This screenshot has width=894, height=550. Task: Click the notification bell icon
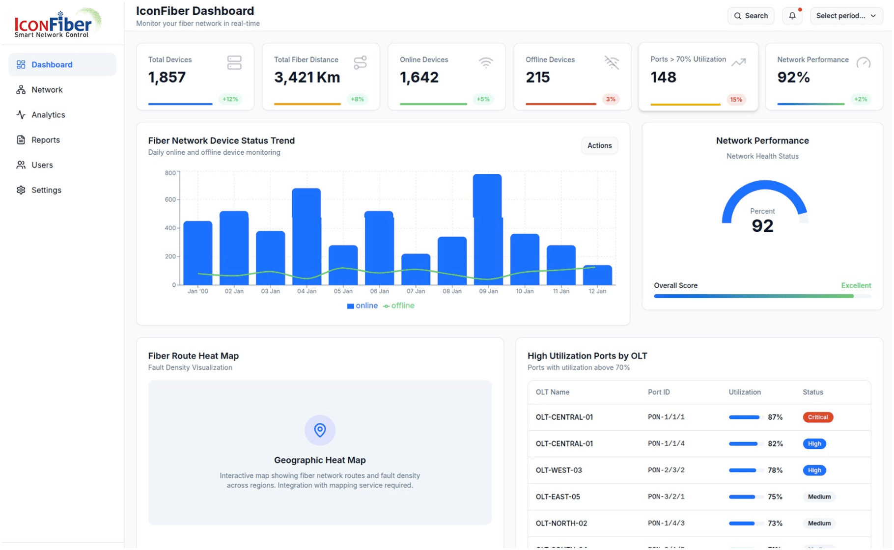coord(792,16)
